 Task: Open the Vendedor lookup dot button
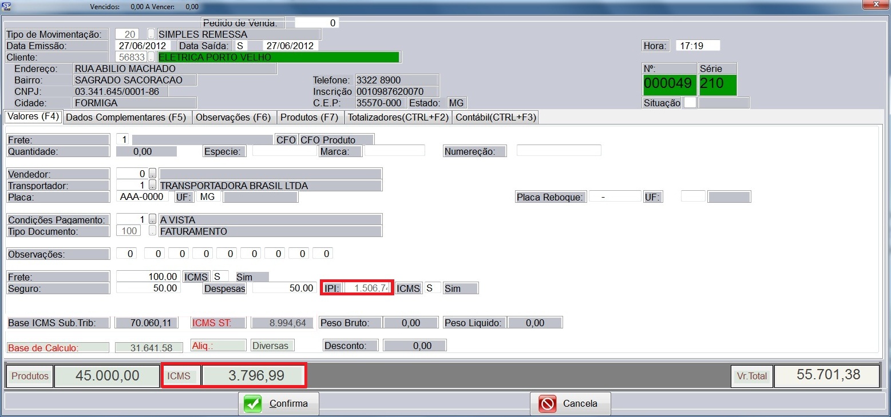tap(152, 174)
